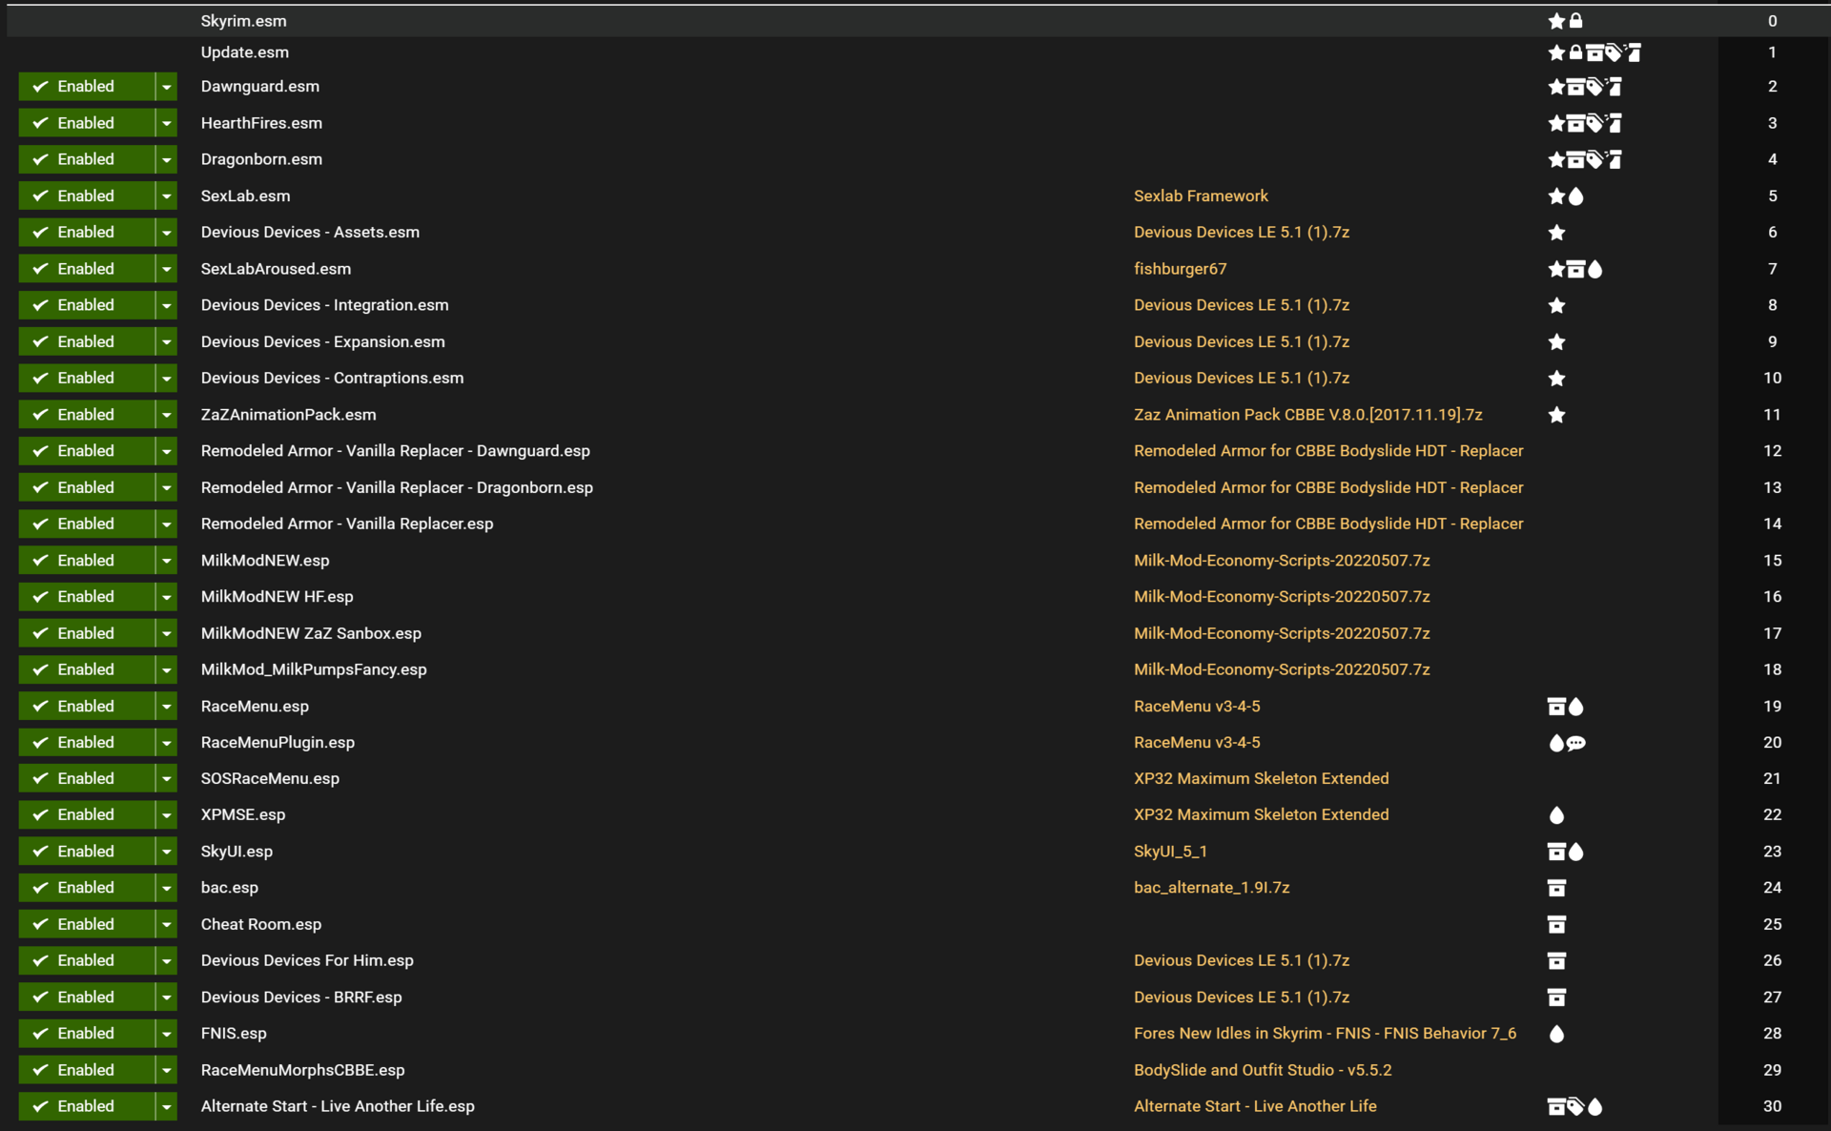1831x1131 pixels.
Task: Open the Sexlab Framework mod link
Action: point(1201,196)
